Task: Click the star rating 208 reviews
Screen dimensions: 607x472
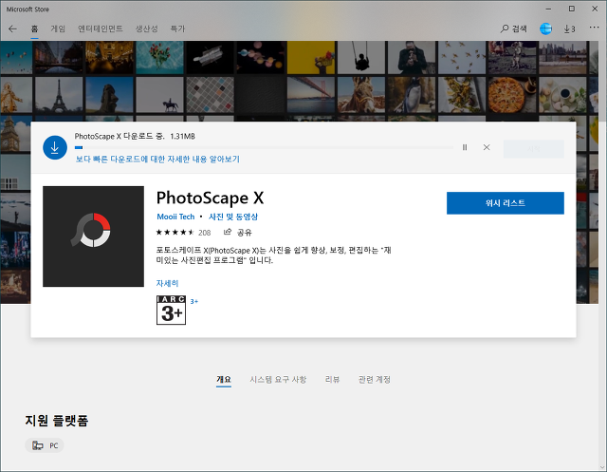Action: click(183, 233)
